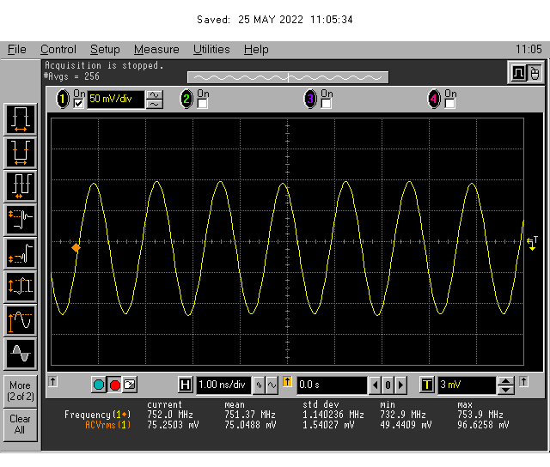Choose the preshoot measurement icon
This screenshot has height=467, width=550.
pos(20,253)
